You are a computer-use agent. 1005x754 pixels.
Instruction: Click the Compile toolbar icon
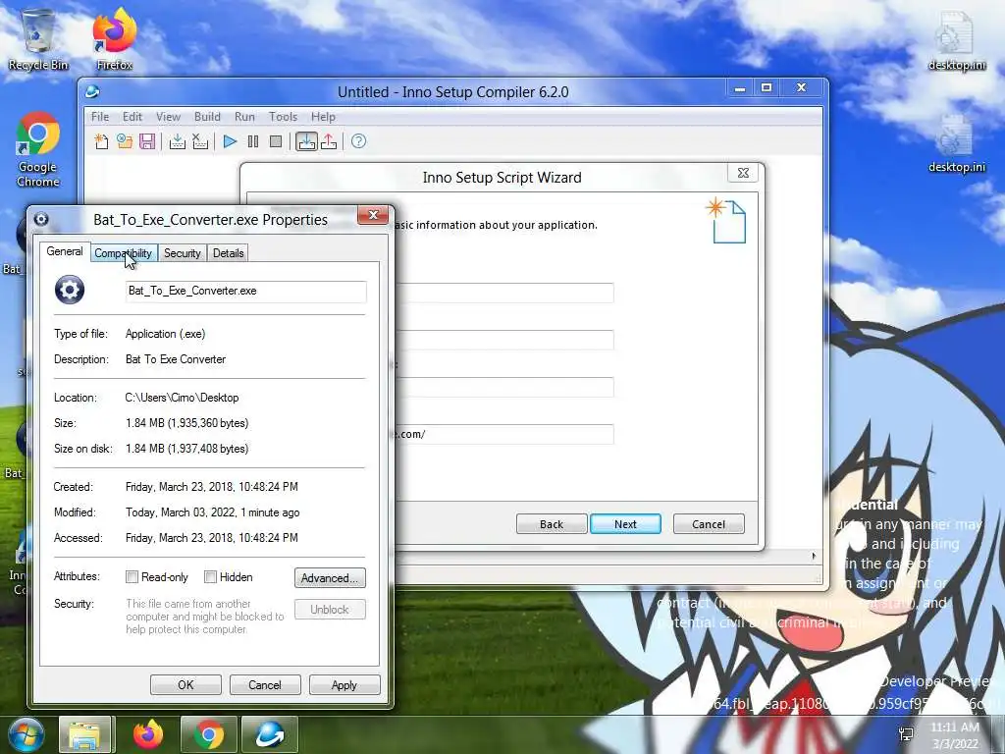pyautogui.click(x=177, y=141)
